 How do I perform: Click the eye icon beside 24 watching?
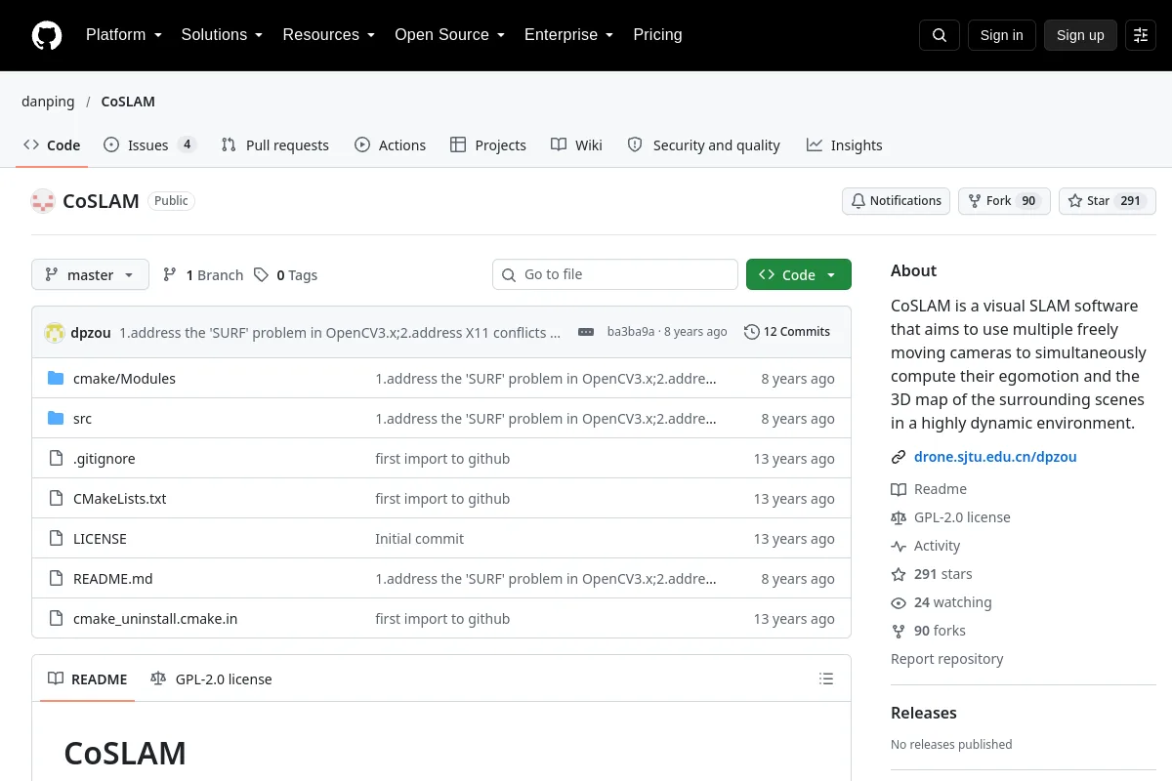point(899,602)
